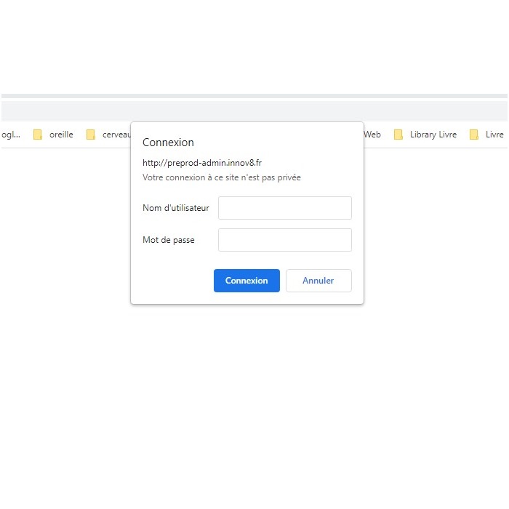This screenshot has height=509, width=509.
Task: Open the truncated ogl... bookmark
Action: click(x=11, y=135)
